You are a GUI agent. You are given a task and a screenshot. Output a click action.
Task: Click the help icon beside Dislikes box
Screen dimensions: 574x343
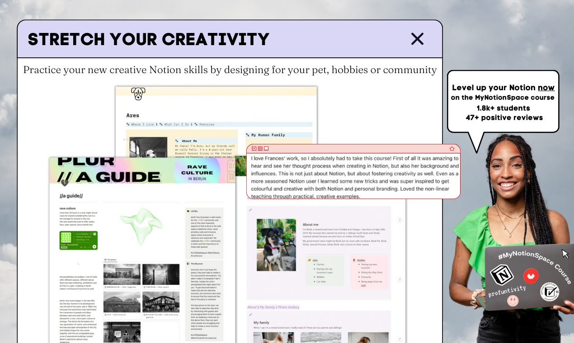point(400,280)
